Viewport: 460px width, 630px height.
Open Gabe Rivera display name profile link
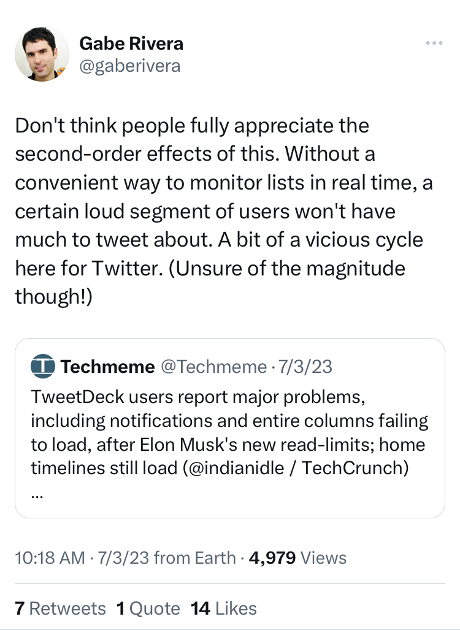click(x=131, y=44)
